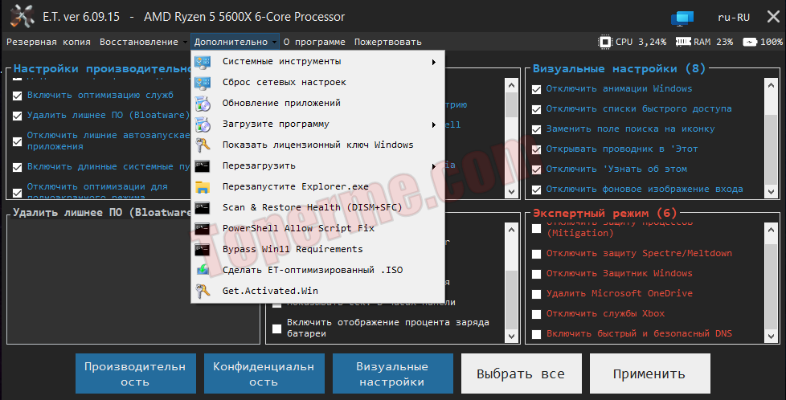Image resolution: width=786 pixels, height=400 pixels.
Task: Enable Отключить Защитник Windows checkbox
Action: 536,274
